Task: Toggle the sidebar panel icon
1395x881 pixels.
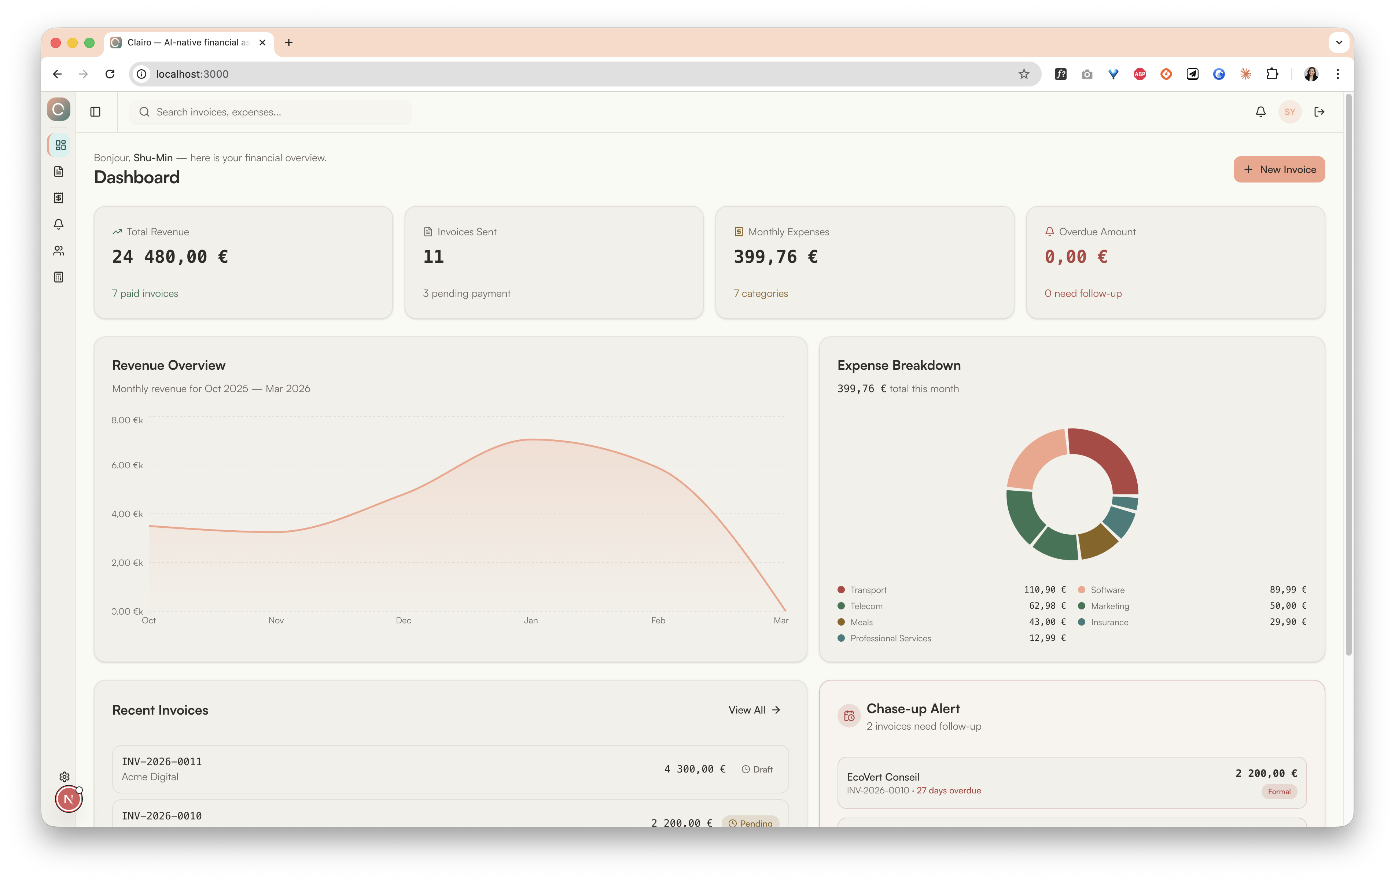Action: pyautogui.click(x=96, y=112)
